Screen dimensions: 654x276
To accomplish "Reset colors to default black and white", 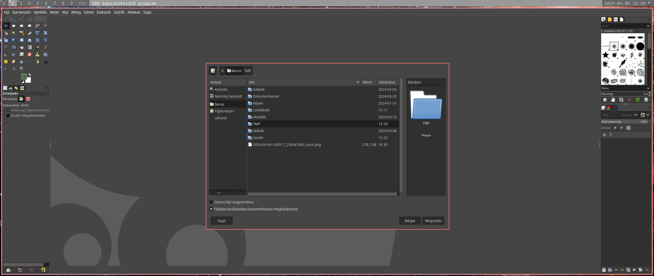I will point(22,82).
